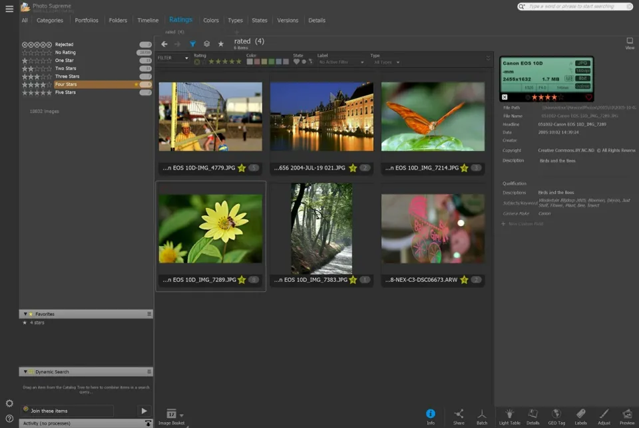The image size is (639, 428).
Task: Open the FILTER dropdown
Action: coord(172,58)
